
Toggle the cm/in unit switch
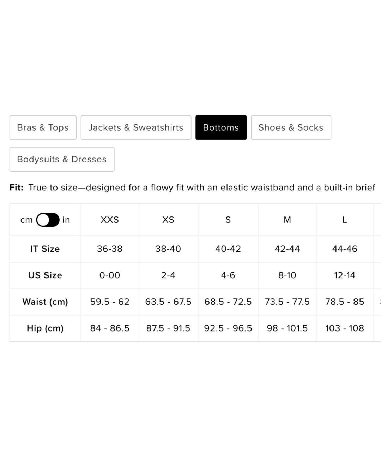(x=48, y=220)
